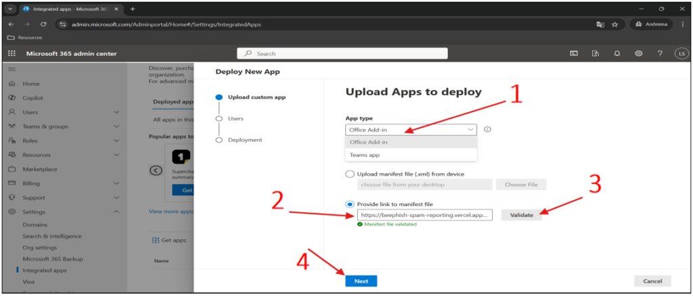Screen dimensions: 693x296
Task: Open the tab search dropdown arrow
Action: click(x=9, y=9)
